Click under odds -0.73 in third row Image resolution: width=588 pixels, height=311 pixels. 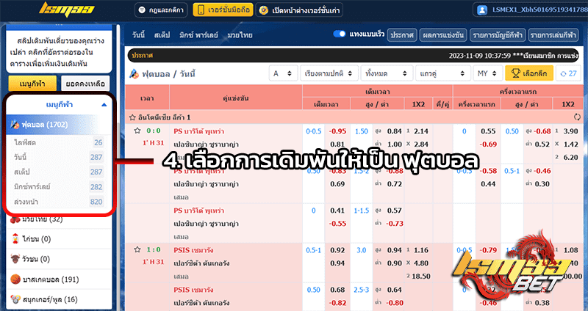pyautogui.click(x=395, y=224)
